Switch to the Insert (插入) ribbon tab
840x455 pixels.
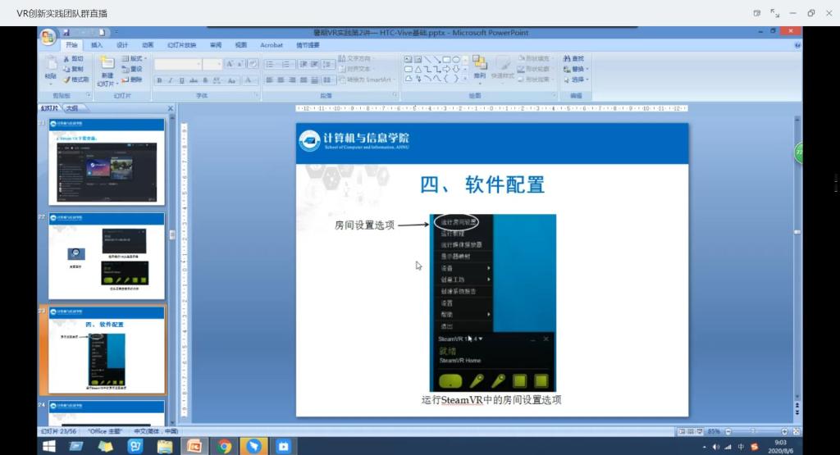pos(97,45)
